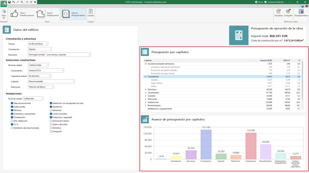The image size is (309, 173).
Task: Click the Avance de presupuesto chart icon
Action: pos(145,119)
